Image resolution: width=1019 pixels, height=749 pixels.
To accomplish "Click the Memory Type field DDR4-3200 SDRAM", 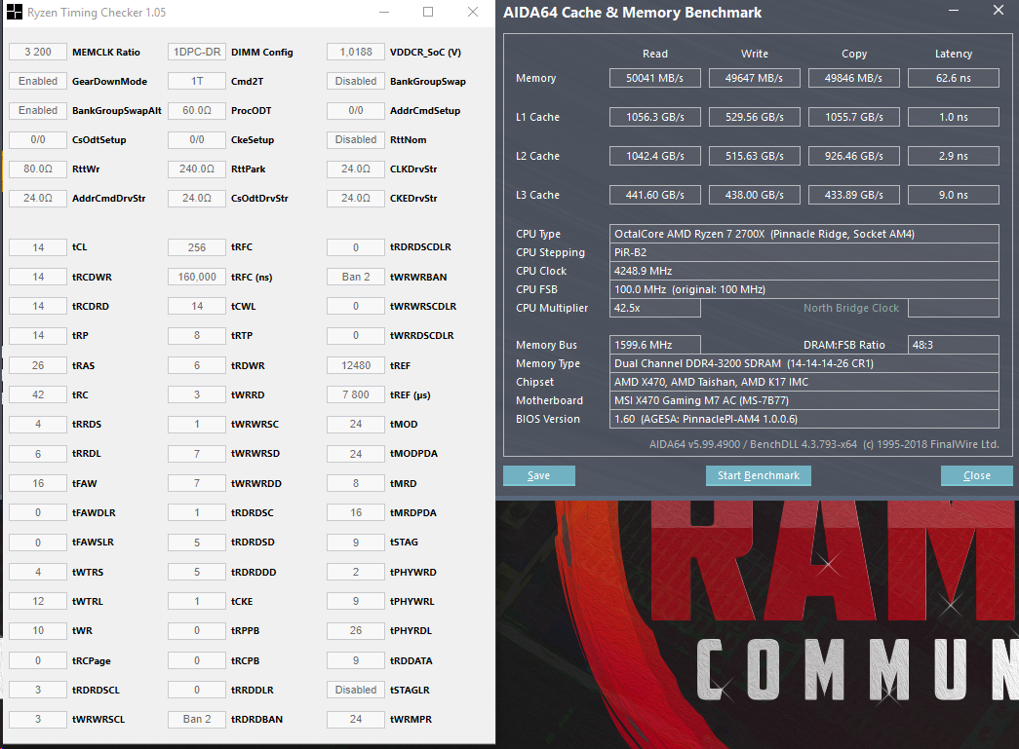I will point(803,363).
